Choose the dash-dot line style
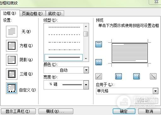Viewport: 161px width, 115px height. [64, 42]
